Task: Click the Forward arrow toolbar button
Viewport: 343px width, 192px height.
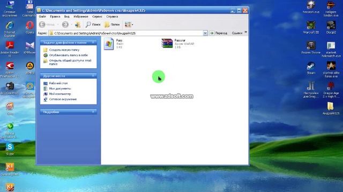Action: (x=65, y=25)
